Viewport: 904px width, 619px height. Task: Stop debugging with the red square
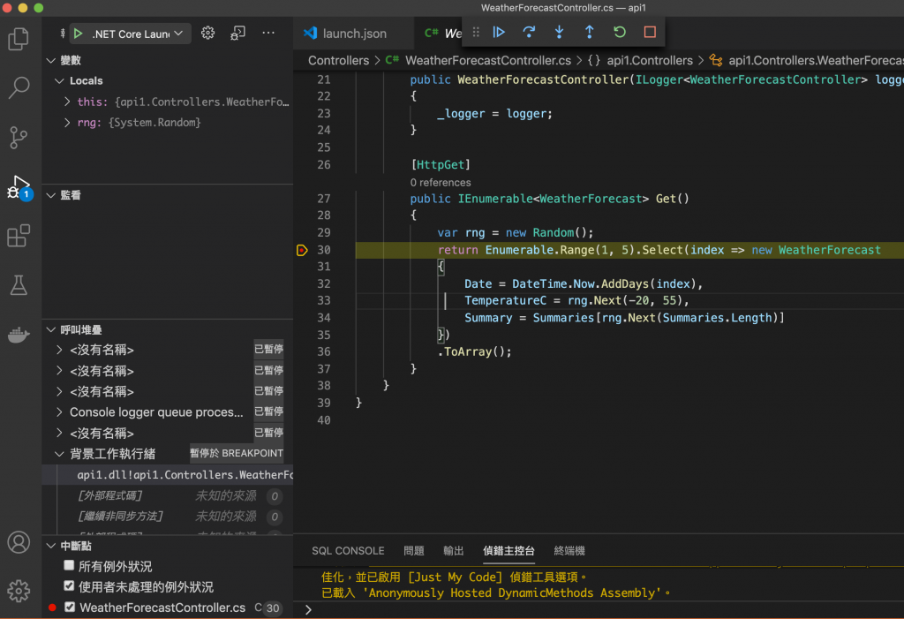(650, 32)
